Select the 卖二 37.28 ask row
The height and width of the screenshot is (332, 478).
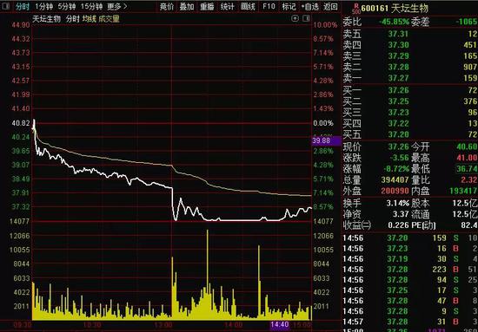pyautogui.click(x=409, y=68)
